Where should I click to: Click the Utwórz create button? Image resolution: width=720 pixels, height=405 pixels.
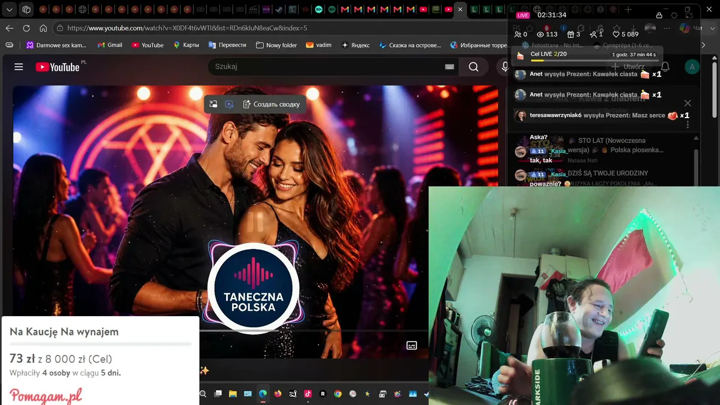tap(628, 67)
